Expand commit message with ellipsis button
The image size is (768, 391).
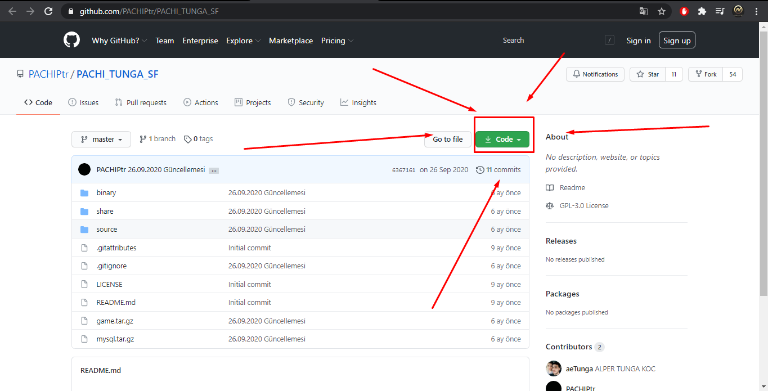click(x=214, y=170)
